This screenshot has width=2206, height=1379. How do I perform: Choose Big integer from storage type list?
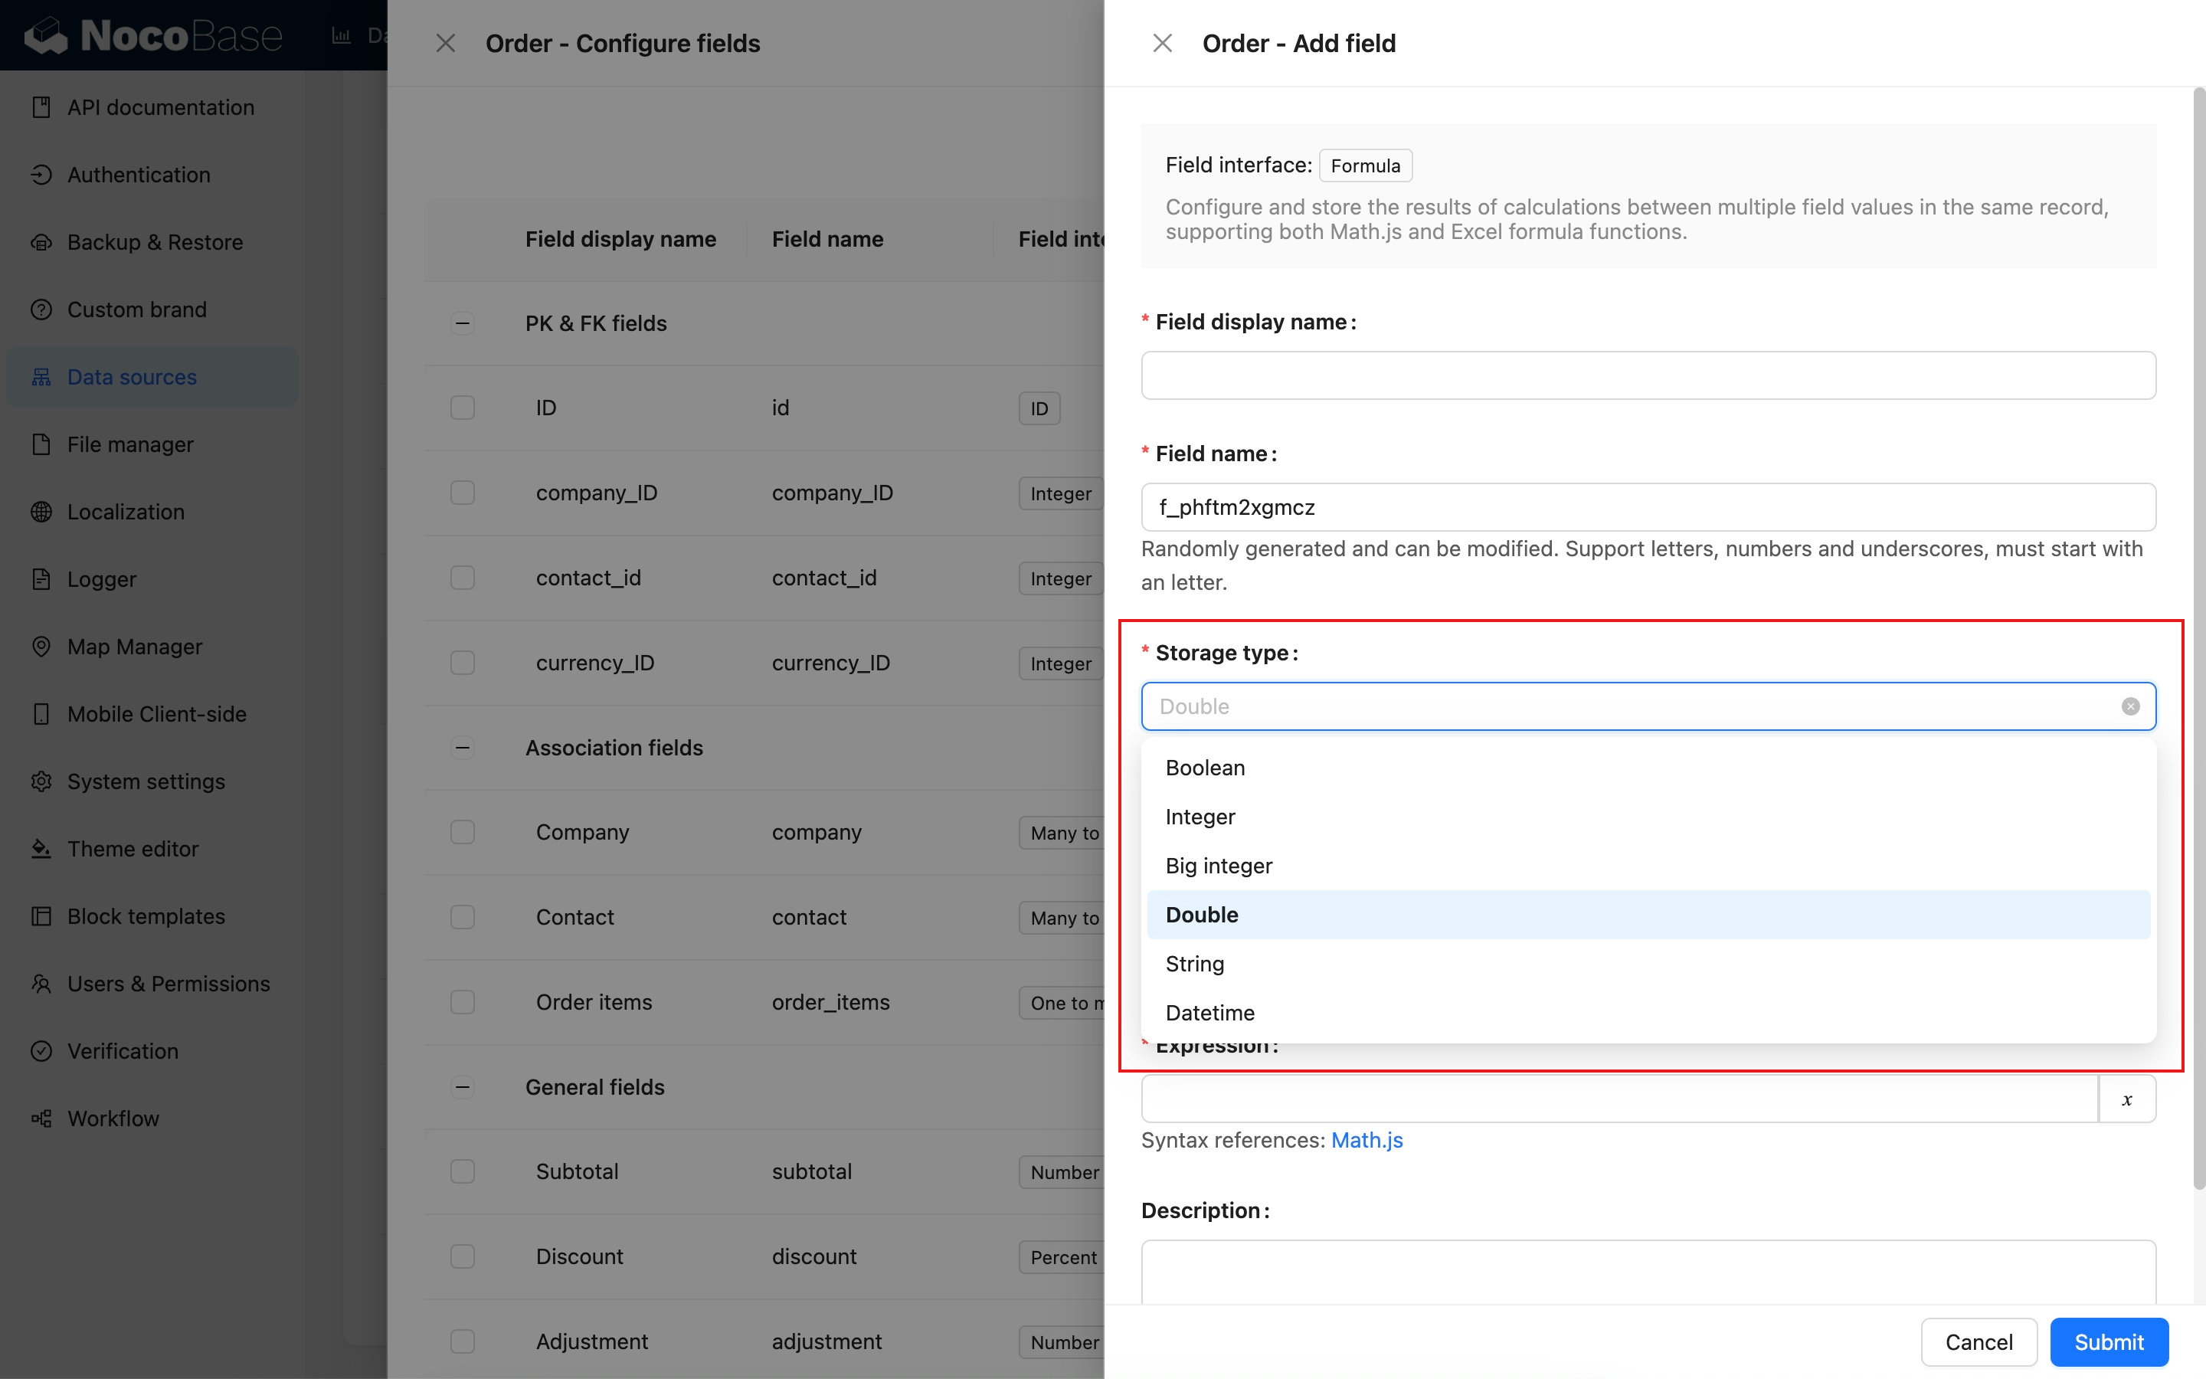tap(1218, 866)
